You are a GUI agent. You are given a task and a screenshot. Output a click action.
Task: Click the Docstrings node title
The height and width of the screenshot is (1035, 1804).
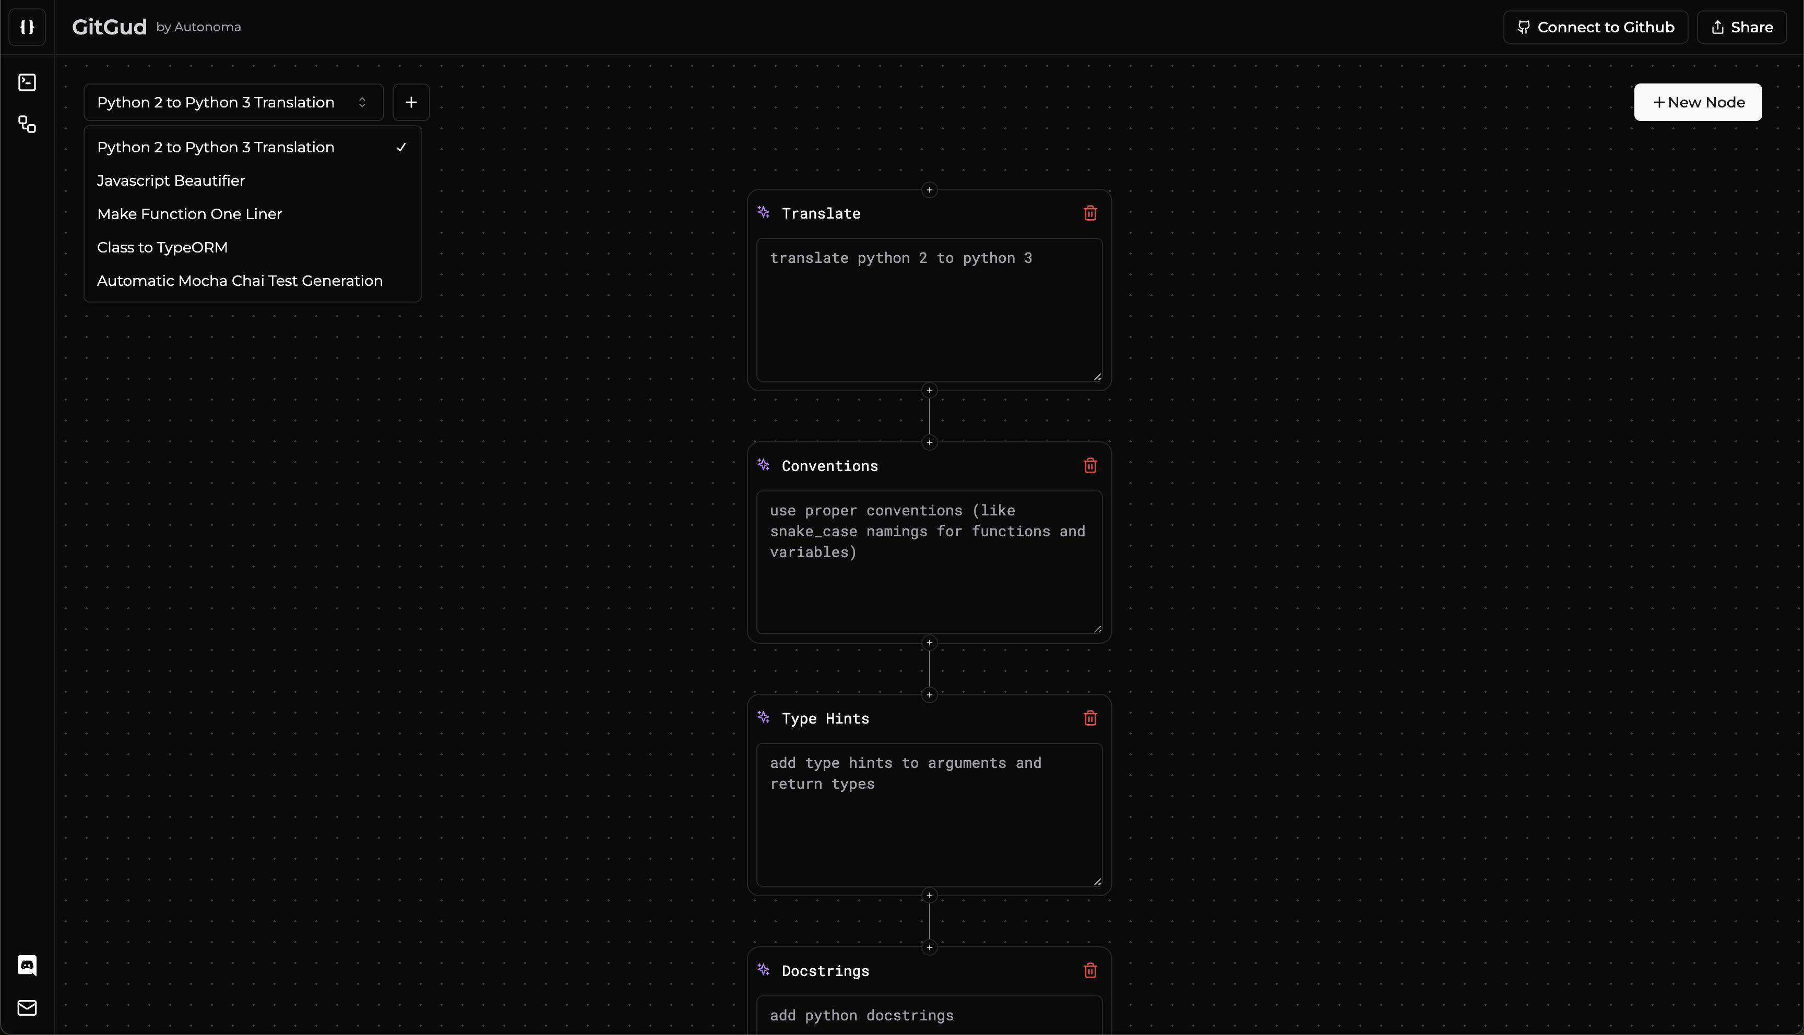[x=826, y=971]
